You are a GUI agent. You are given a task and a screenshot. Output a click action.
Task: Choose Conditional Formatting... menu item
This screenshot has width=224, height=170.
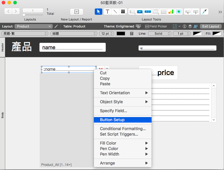[123, 129]
